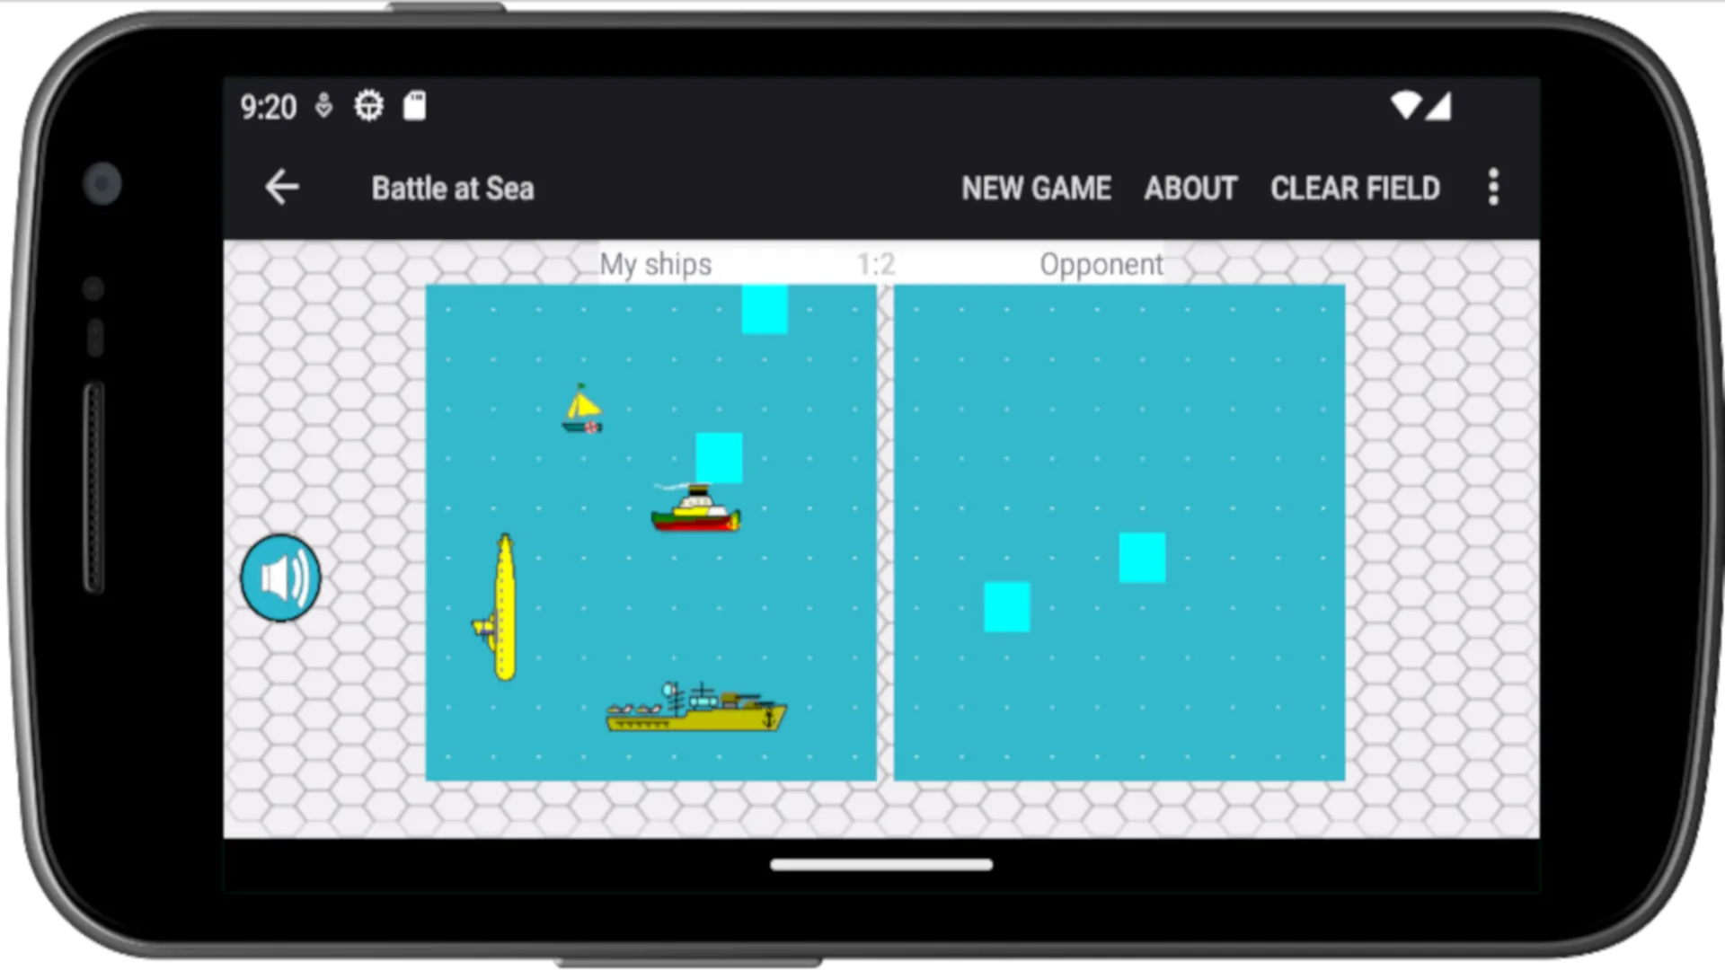Expand the overflow menu with three dots
1725x970 pixels.
1494,187
